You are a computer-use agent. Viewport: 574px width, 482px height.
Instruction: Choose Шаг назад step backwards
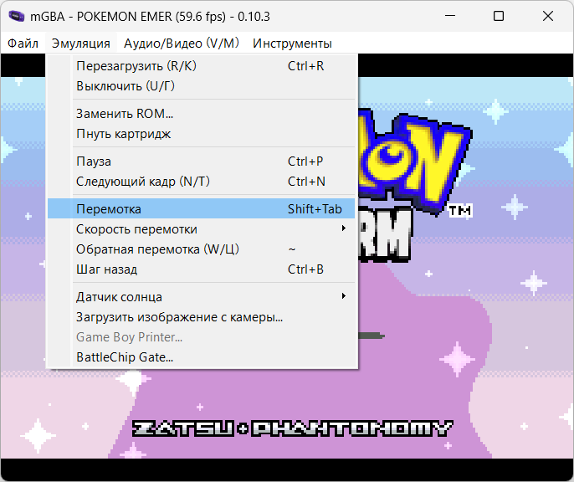[201, 269]
